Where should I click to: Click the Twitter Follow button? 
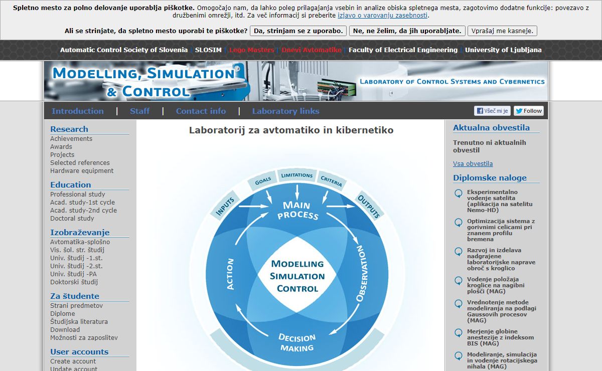click(528, 111)
